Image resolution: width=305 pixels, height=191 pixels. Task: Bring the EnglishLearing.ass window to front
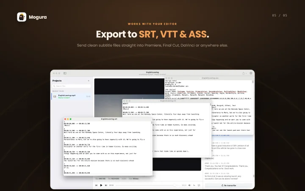pos(209,78)
